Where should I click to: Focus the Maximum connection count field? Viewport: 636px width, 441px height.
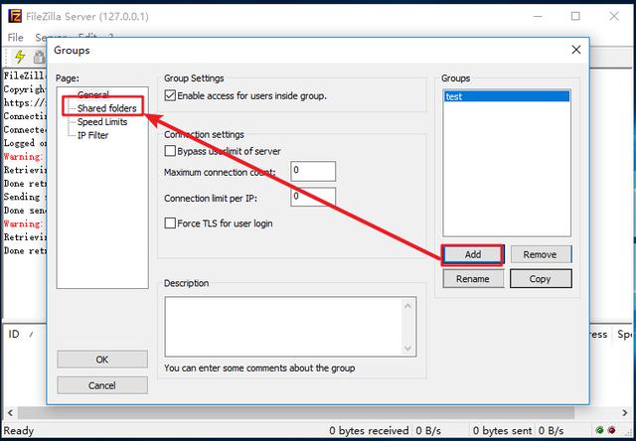click(x=313, y=171)
